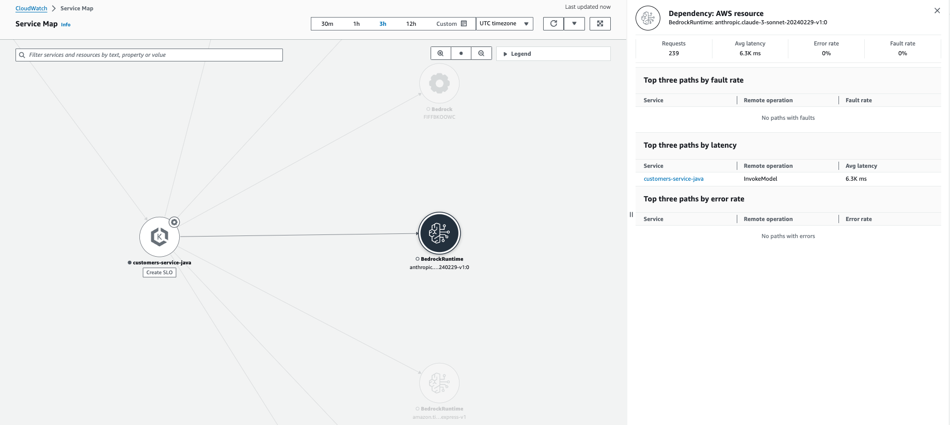This screenshot has height=425, width=950.
Task: Select the BedrockRuntime amazon titan node
Action: tap(439, 383)
